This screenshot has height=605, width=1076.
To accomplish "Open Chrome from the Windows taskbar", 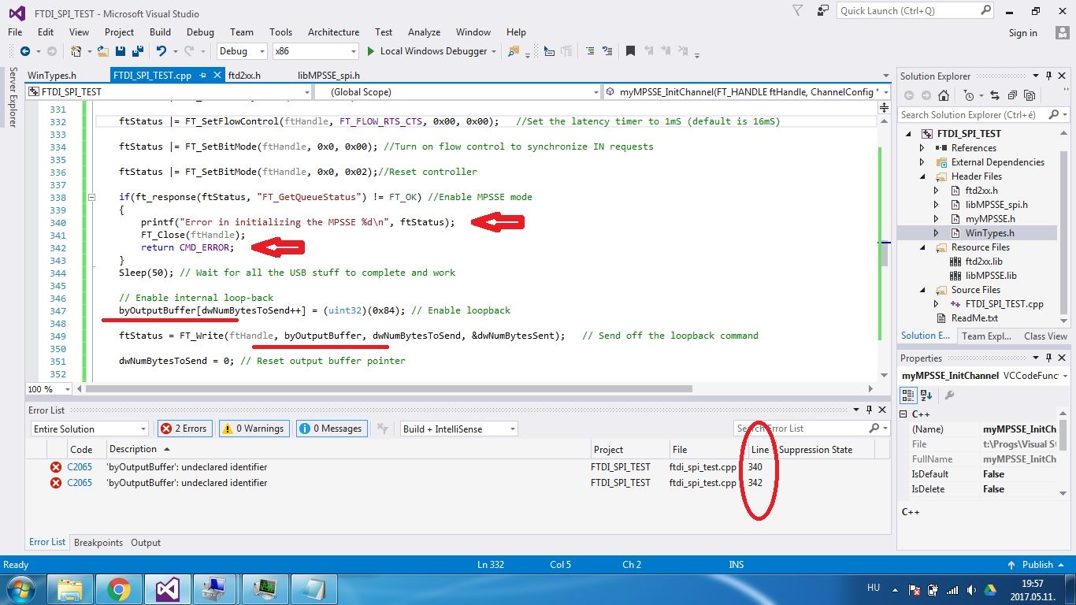I will tap(119, 589).
